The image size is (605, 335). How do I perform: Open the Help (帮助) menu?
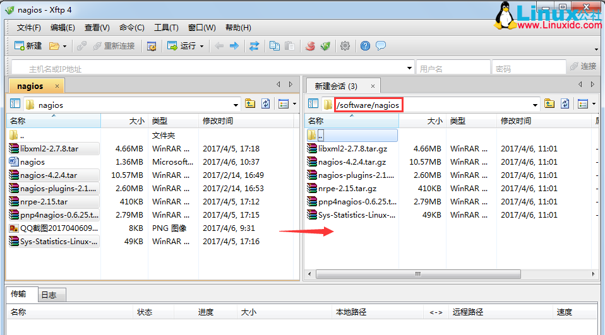click(x=238, y=28)
